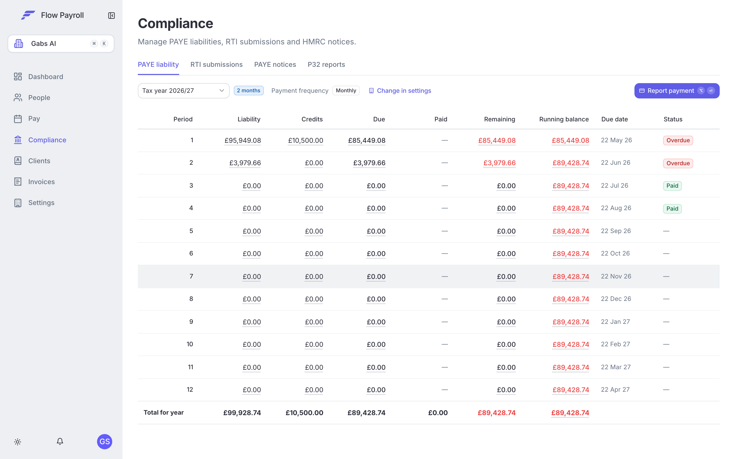
Task: Follow the Change in settings link
Action: click(x=400, y=91)
